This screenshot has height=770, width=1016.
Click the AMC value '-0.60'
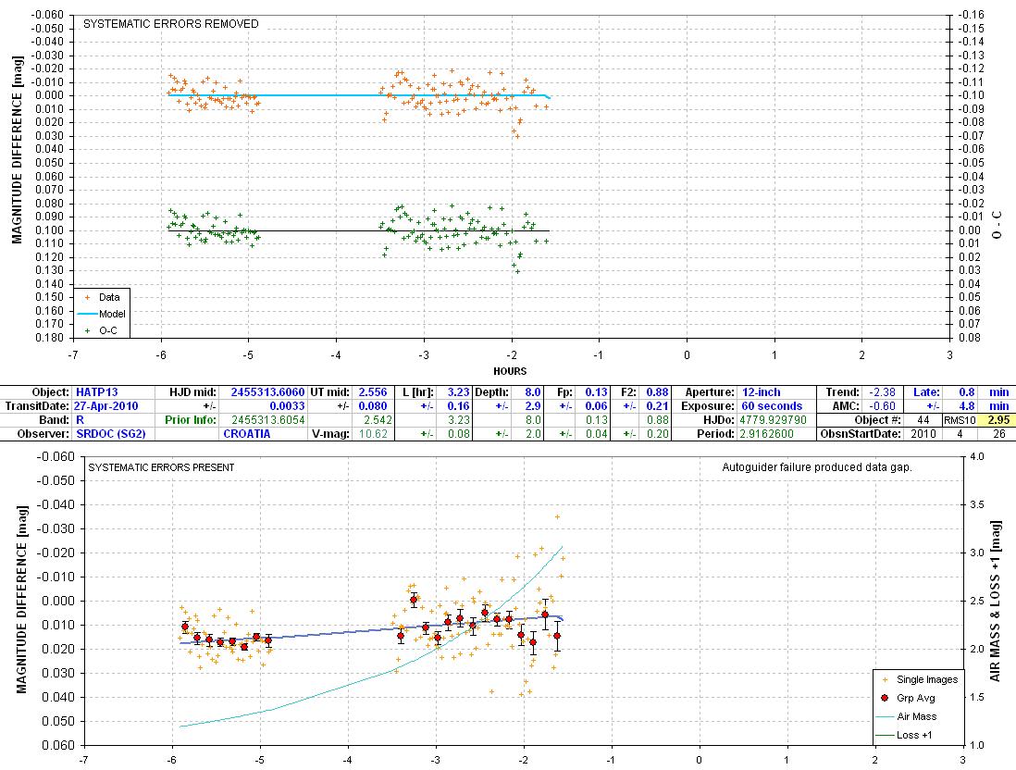point(883,406)
